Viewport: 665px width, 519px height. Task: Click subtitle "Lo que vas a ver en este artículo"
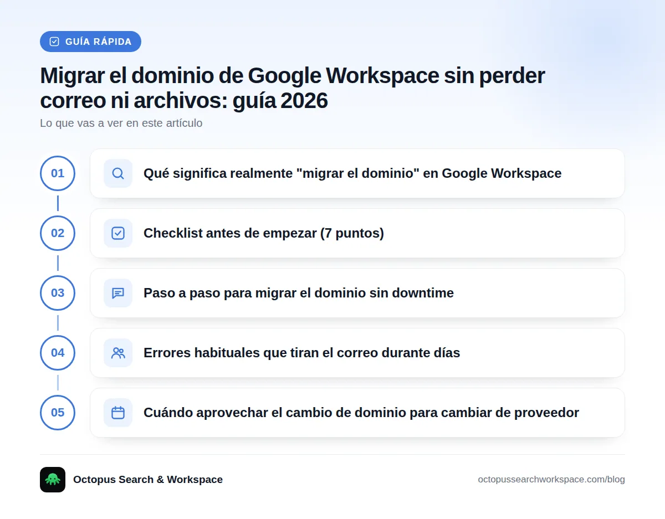[121, 123]
